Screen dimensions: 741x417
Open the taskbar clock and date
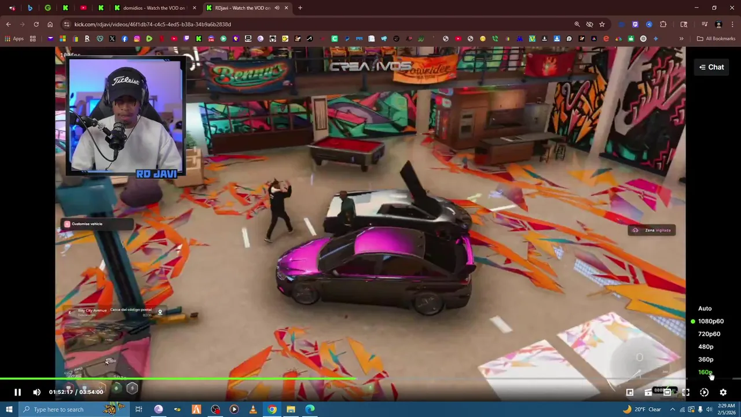tap(727, 409)
